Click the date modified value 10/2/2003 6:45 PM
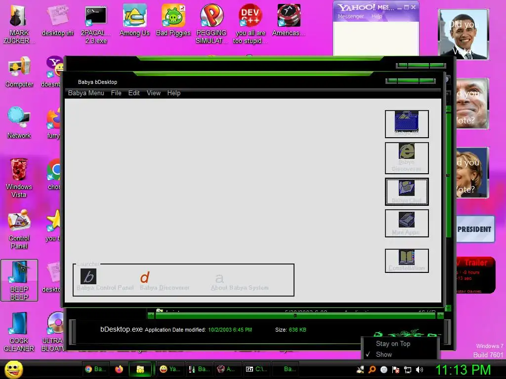Viewport: 506px width, 379px height. (x=230, y=330)
